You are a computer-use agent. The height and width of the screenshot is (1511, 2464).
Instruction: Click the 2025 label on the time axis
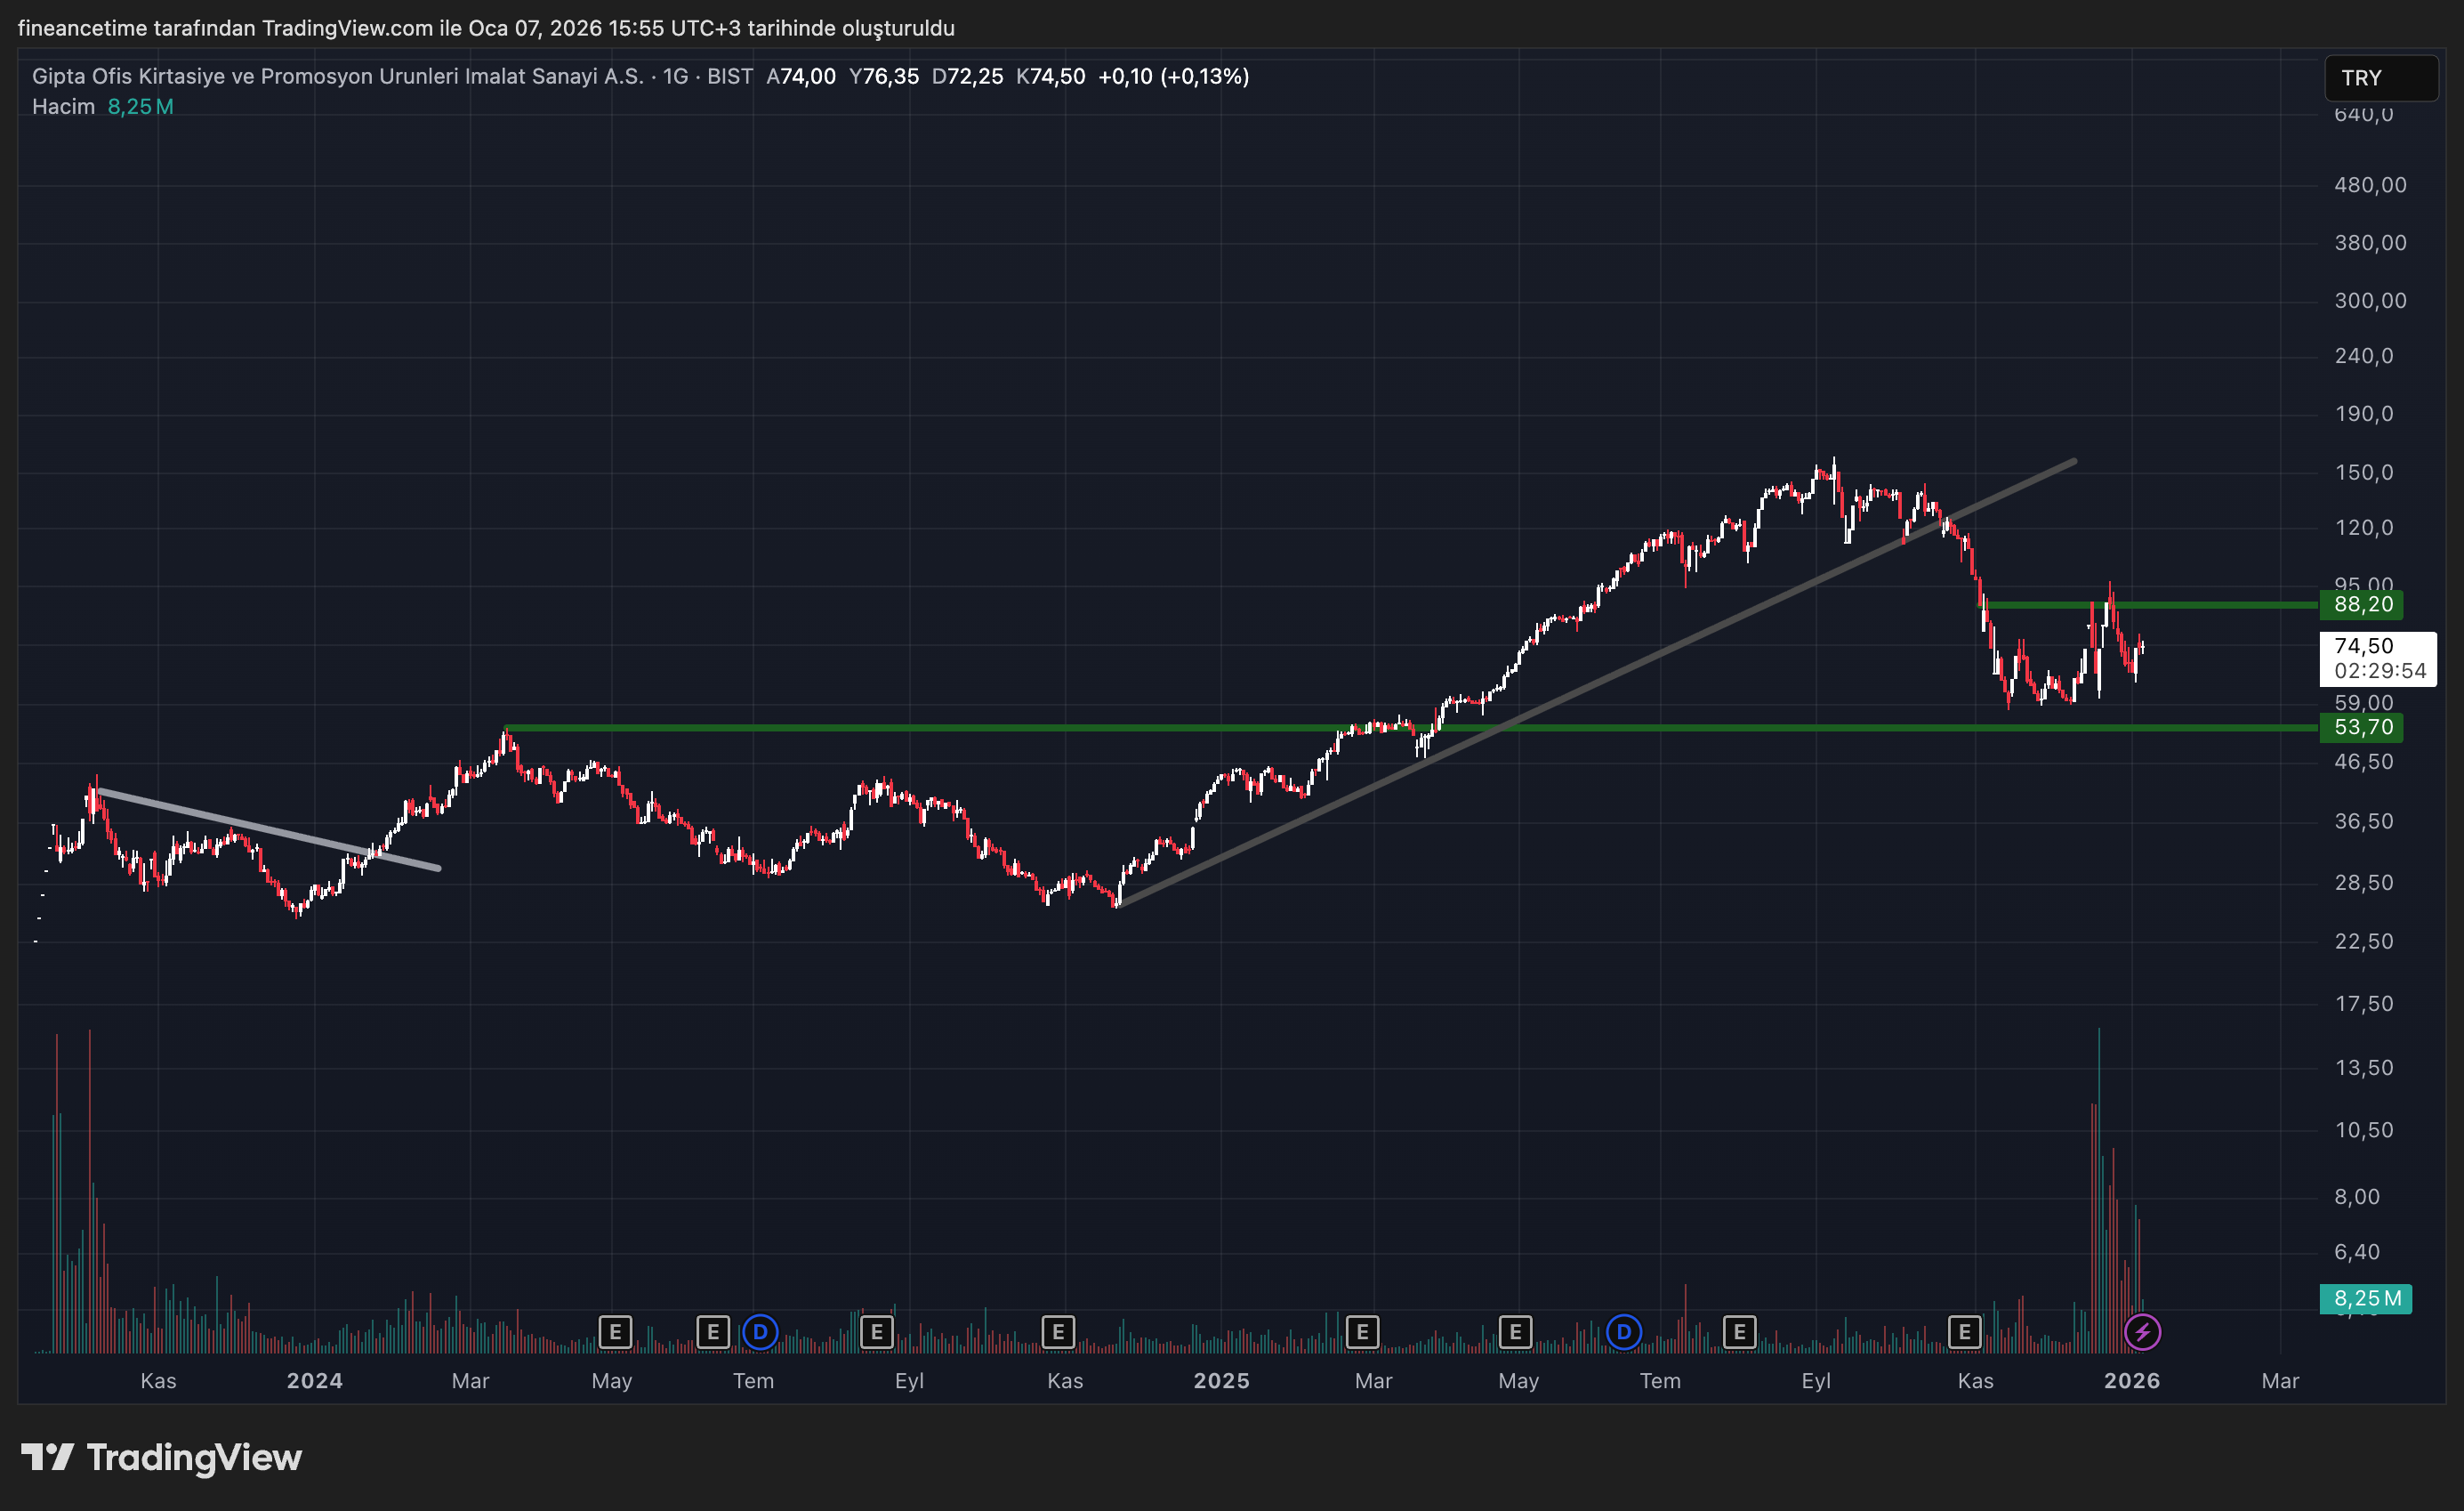click(x=1221, y=1381)
